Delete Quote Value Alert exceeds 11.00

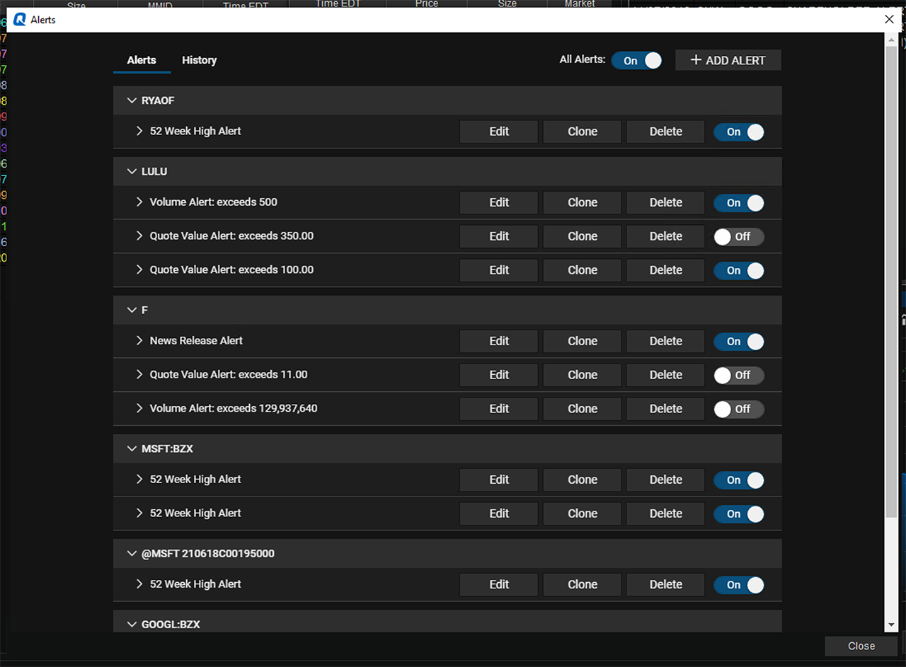(666, 375)
